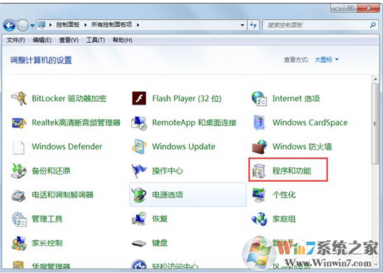Open the RemoteApp 和桌面连接 icon
This screenshot has width=383, height=273.
coord(139,123)
